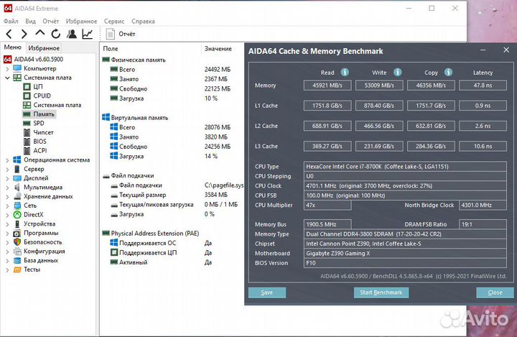The image size is (517, 337).
Task: Expand the Сеть tree node
Action: (8, 206)
